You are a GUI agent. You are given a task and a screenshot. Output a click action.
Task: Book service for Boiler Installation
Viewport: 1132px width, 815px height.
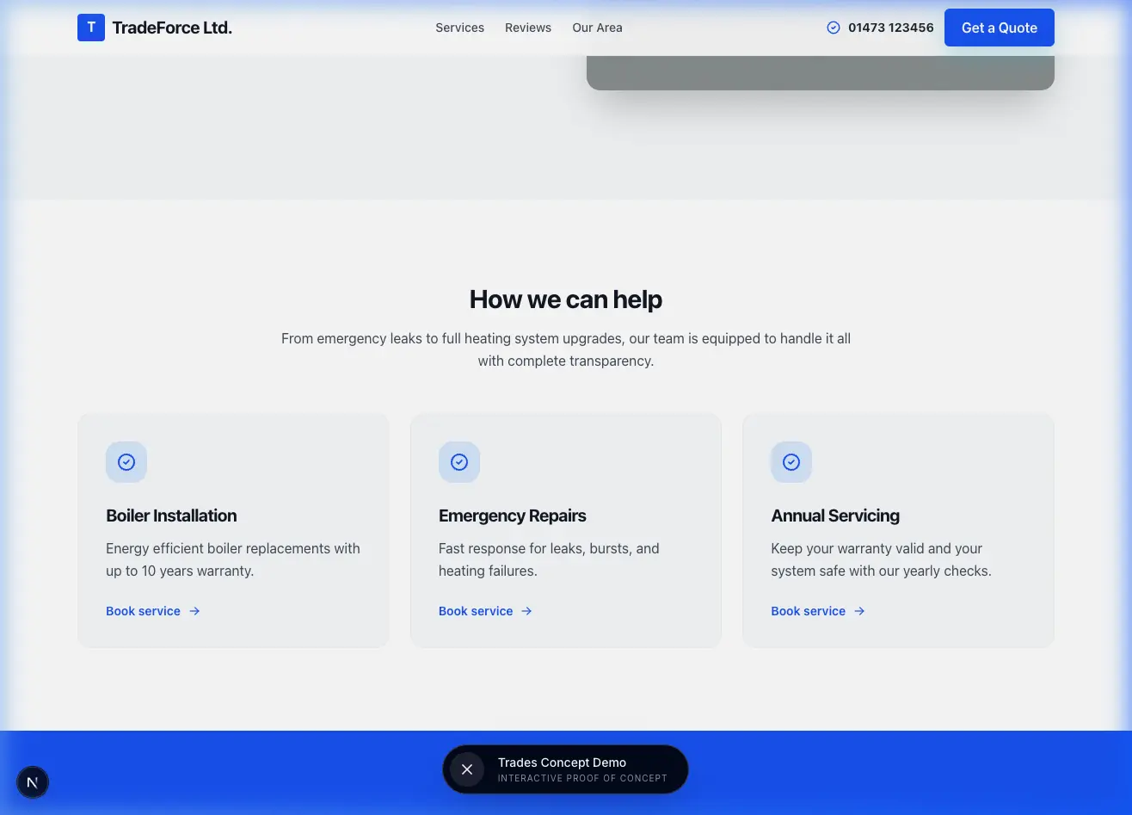point(143,611)
